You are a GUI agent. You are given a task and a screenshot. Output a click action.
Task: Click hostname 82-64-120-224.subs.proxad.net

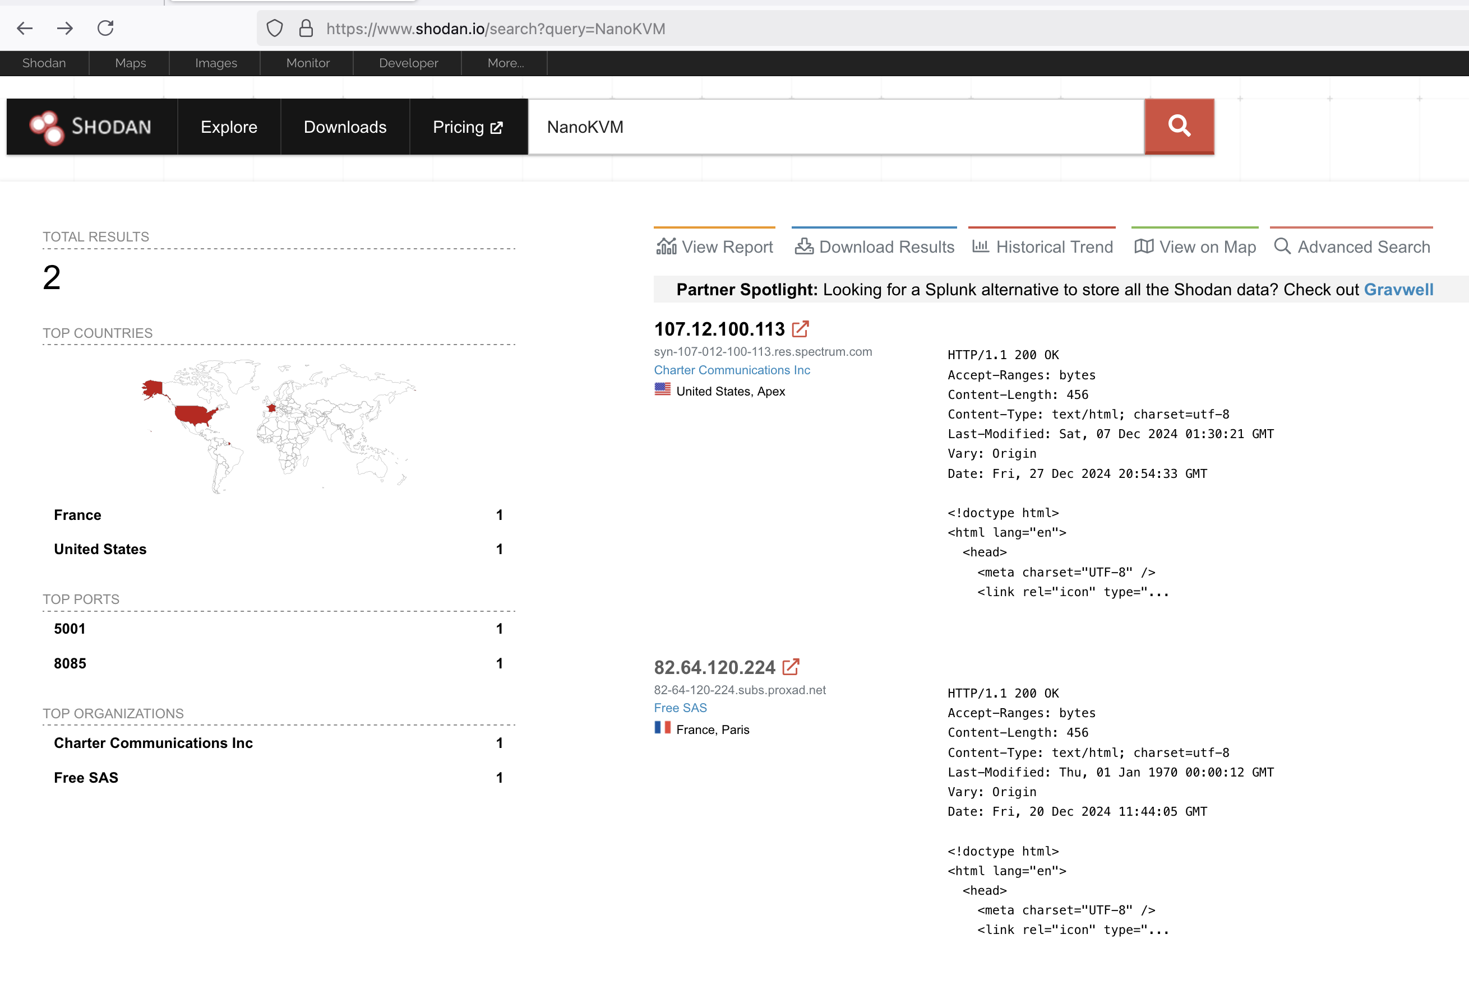[740, 690]
